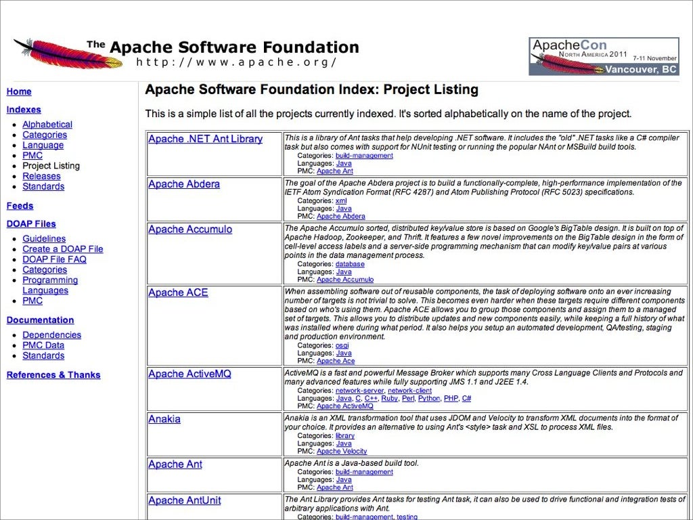Open the Standards link under Indexes
693x520 pixels.
point(43,187)
